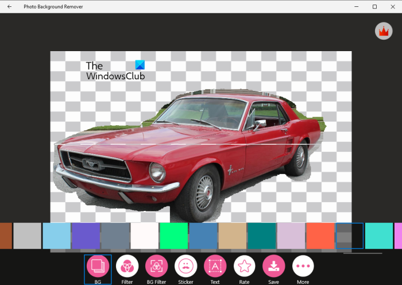
Task: Open the More options button
Action: [303, 269]
